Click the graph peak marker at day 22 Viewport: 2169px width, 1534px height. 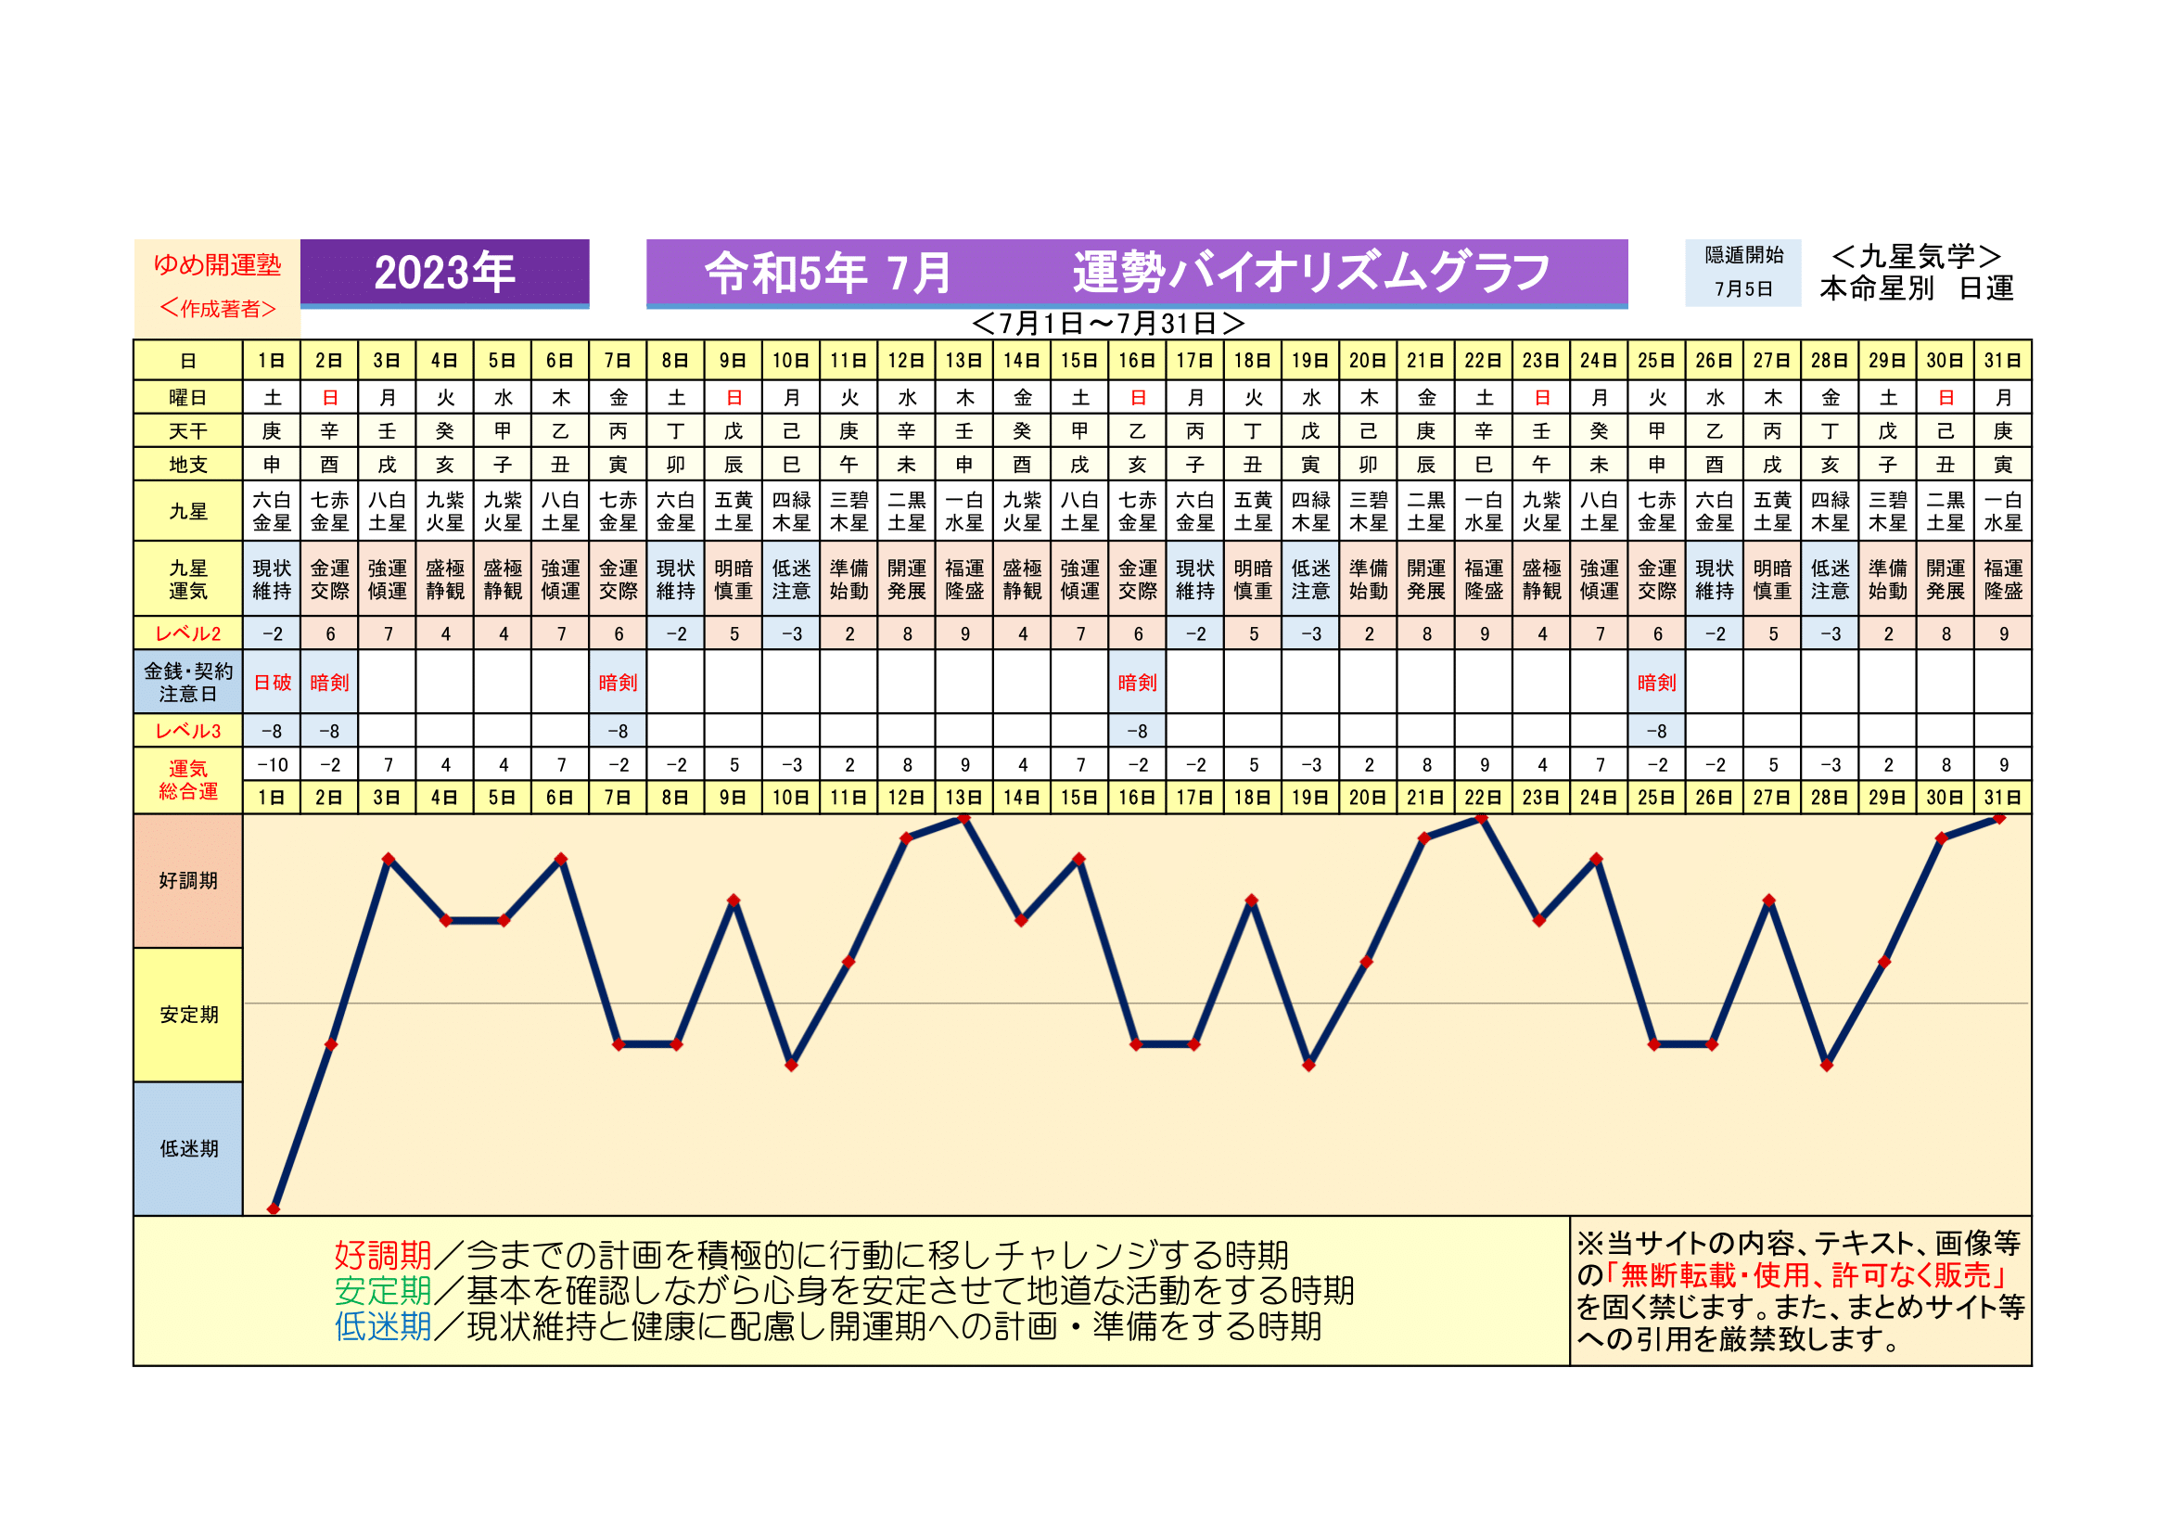coord(1483,819)
